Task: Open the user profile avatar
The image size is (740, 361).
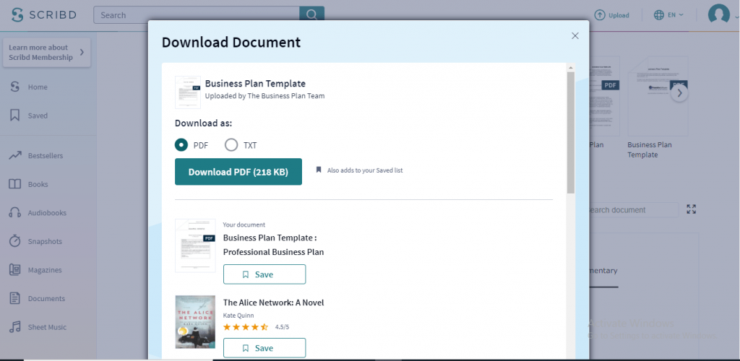Action: tap(719, 14)
